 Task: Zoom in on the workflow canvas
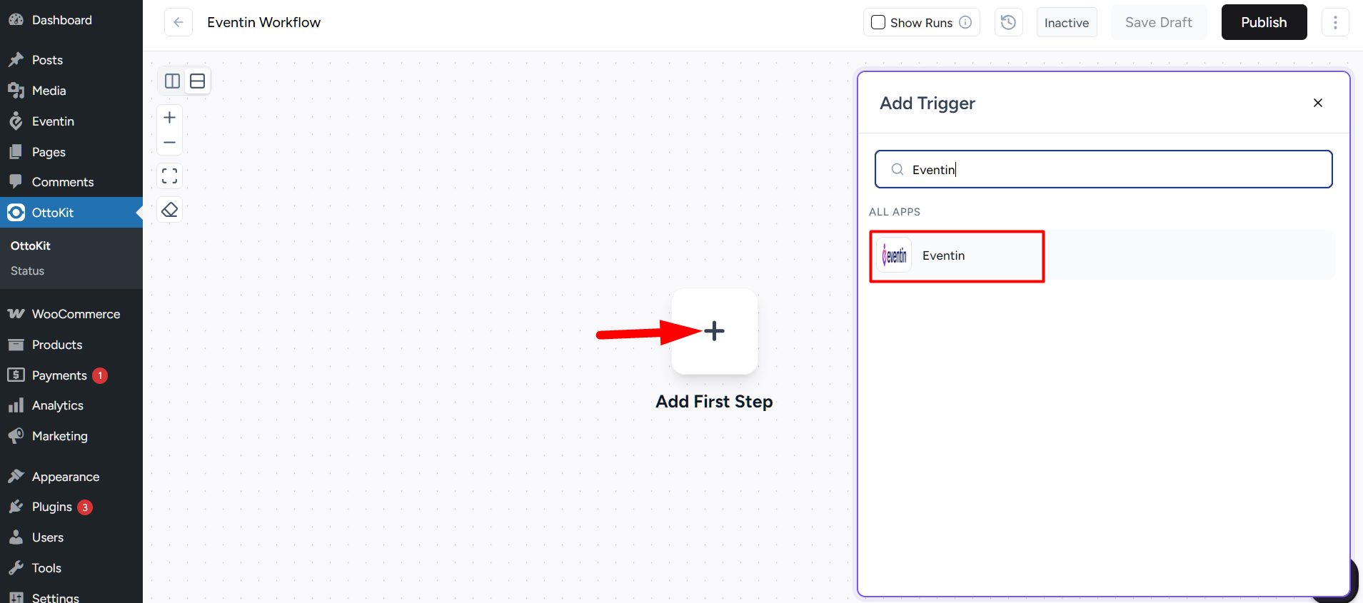(x=169, y=118)
